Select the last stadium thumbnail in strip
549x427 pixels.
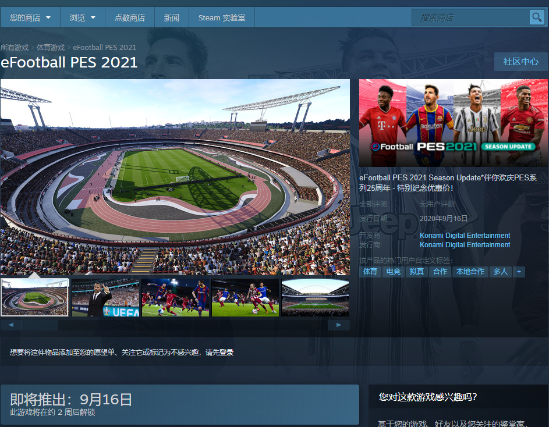pos(315,297)
